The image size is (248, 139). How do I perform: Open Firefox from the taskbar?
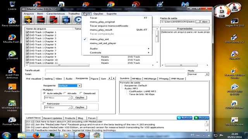(x=36, y=136)
